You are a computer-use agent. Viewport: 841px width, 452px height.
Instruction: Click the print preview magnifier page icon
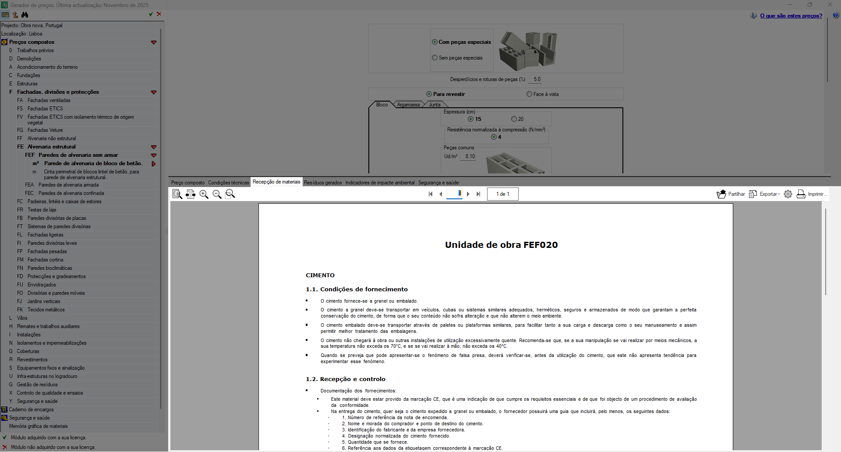[177, 194]
